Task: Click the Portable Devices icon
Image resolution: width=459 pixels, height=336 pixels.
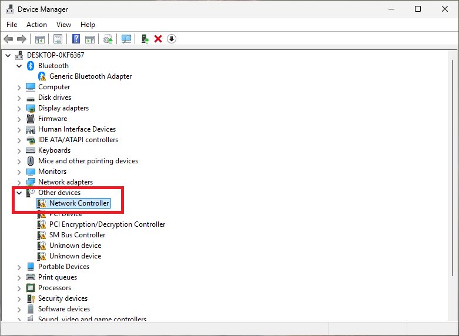Action: click(x=31, y=267)
